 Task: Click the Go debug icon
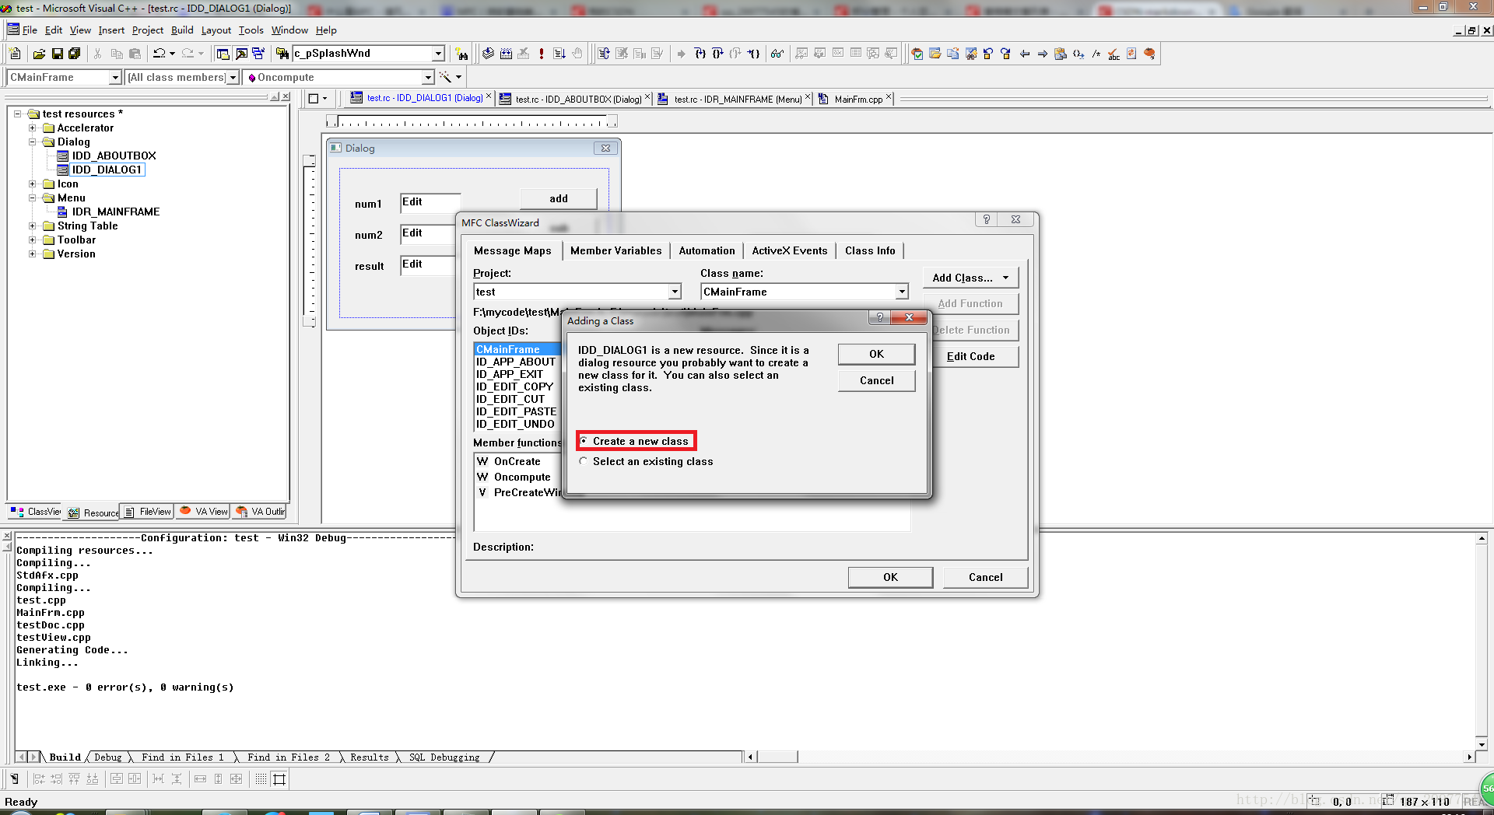tap(559, 54)
